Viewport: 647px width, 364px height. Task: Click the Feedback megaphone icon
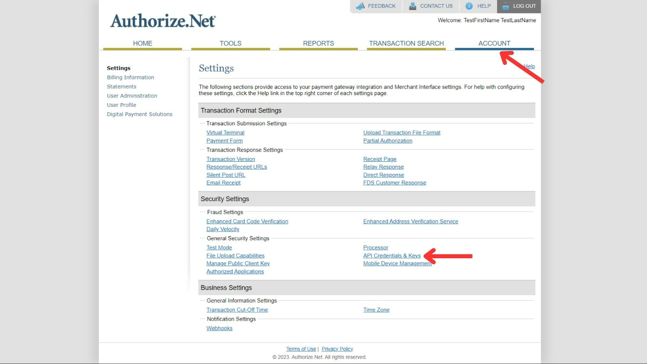[360, 6]
